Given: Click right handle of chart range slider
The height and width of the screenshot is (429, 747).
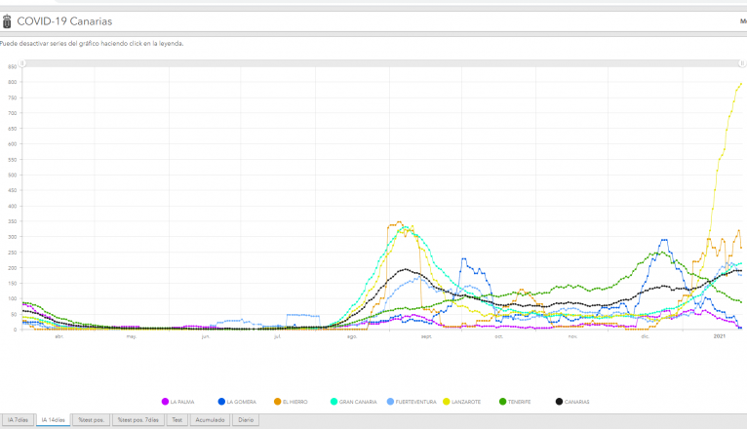Looking at the screenshot, I should tap(741, 63).
